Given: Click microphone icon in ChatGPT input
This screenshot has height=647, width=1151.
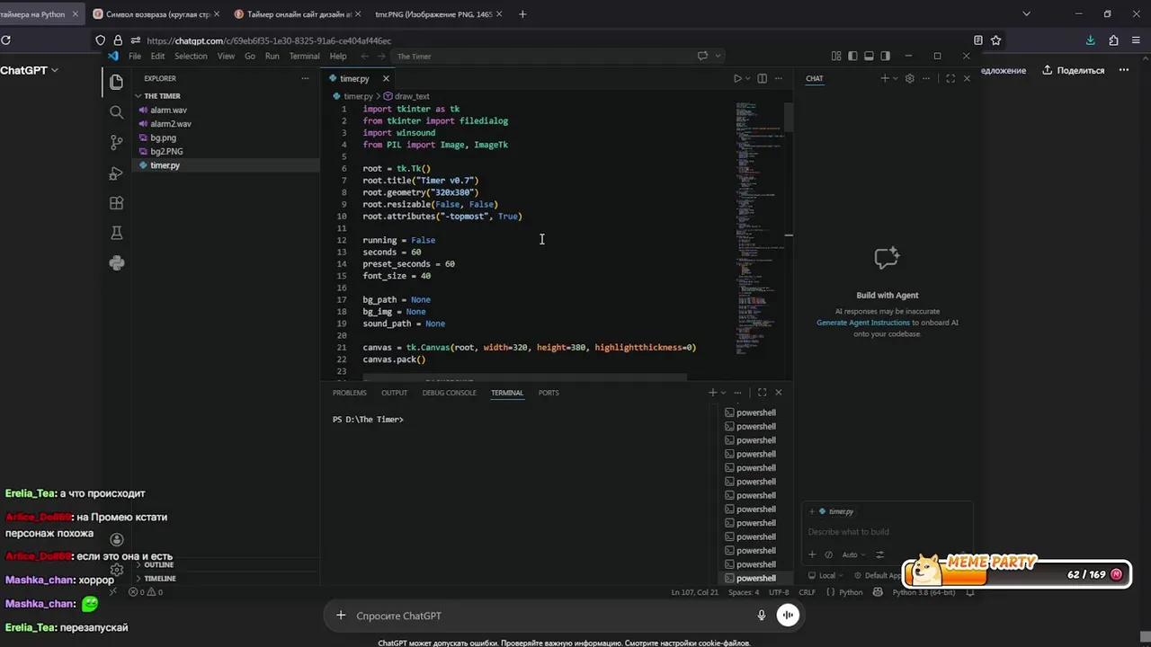Looking at the screenshot, I should click(761, 616).
